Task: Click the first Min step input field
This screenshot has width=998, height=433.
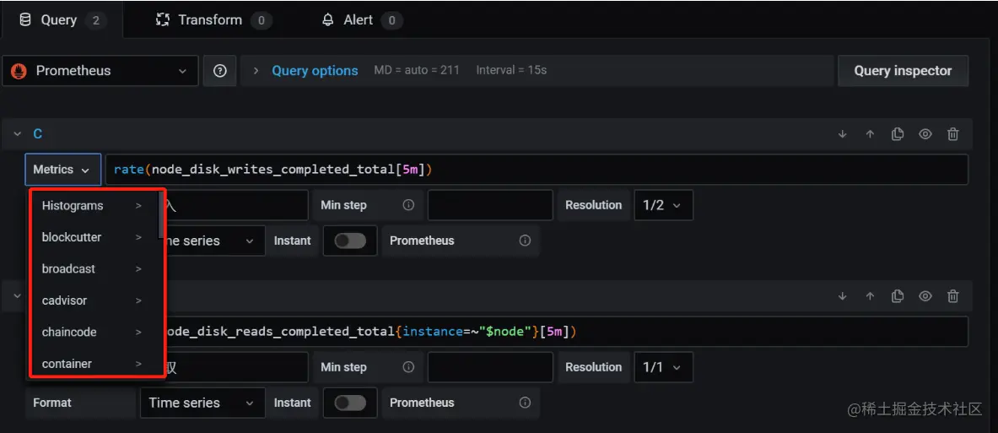Action: coord(489,205)
